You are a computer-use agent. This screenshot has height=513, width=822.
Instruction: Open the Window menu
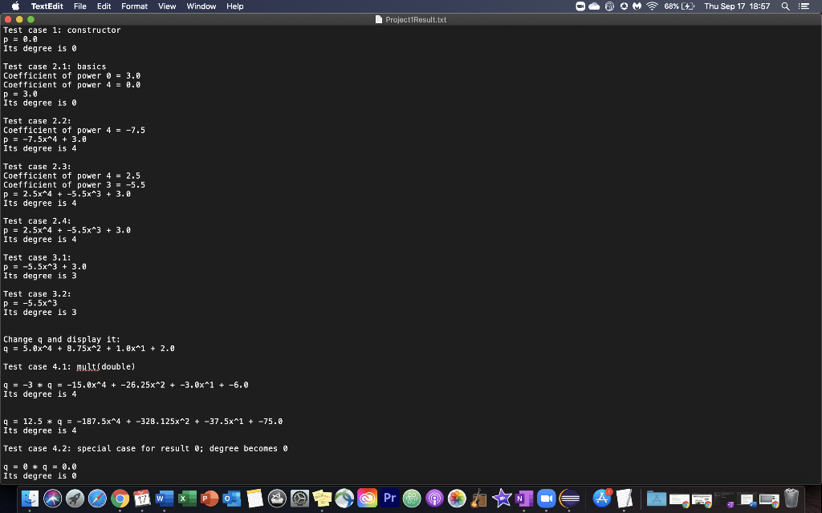point(201,6)
